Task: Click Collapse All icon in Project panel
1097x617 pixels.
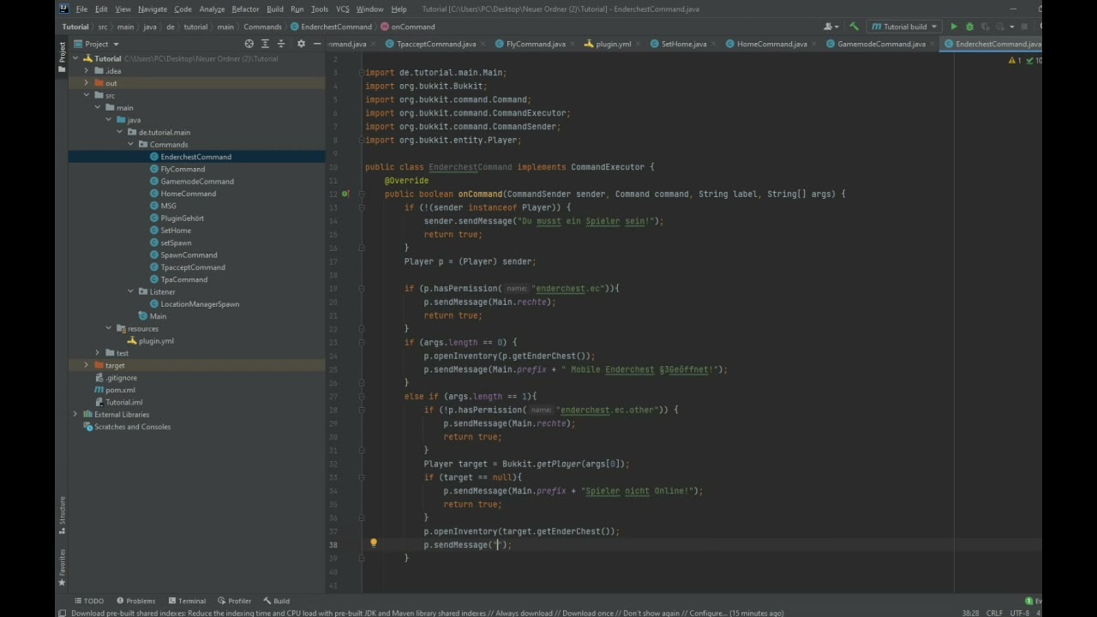Action: click(x=283, y=44)
